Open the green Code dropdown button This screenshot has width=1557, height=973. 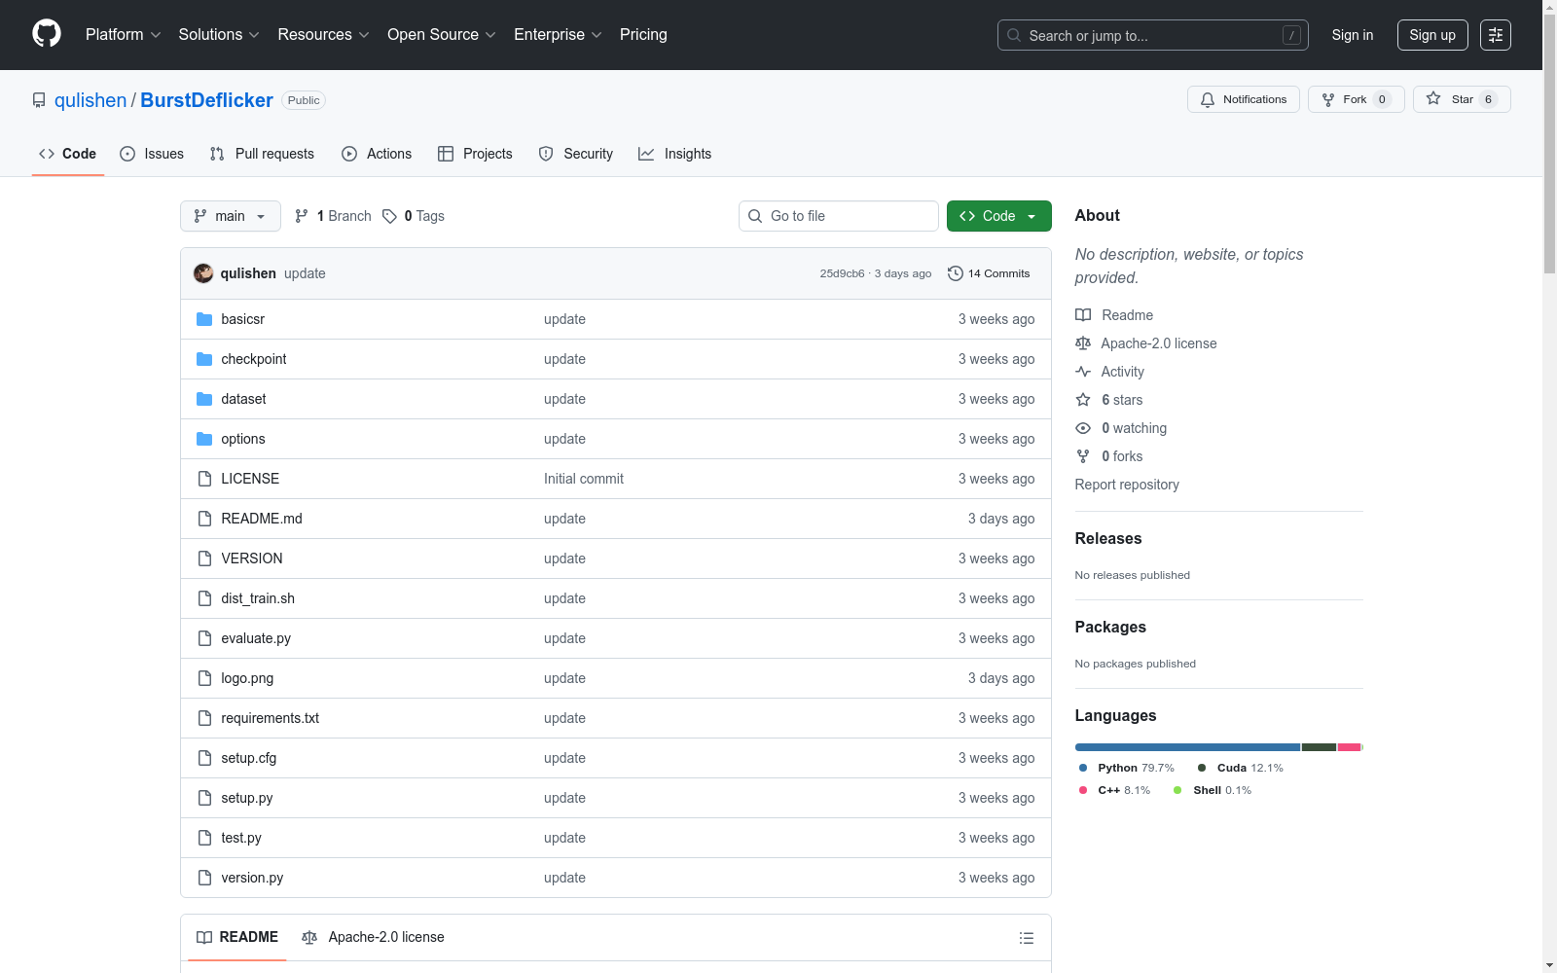[999, 216]
